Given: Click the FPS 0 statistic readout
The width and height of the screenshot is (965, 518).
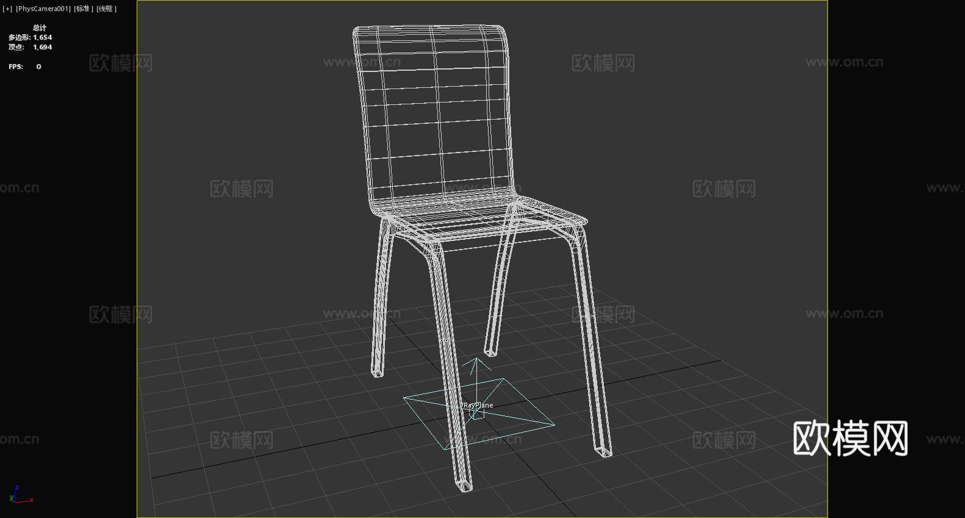Looking at the screenshot, I should point(25,67).
